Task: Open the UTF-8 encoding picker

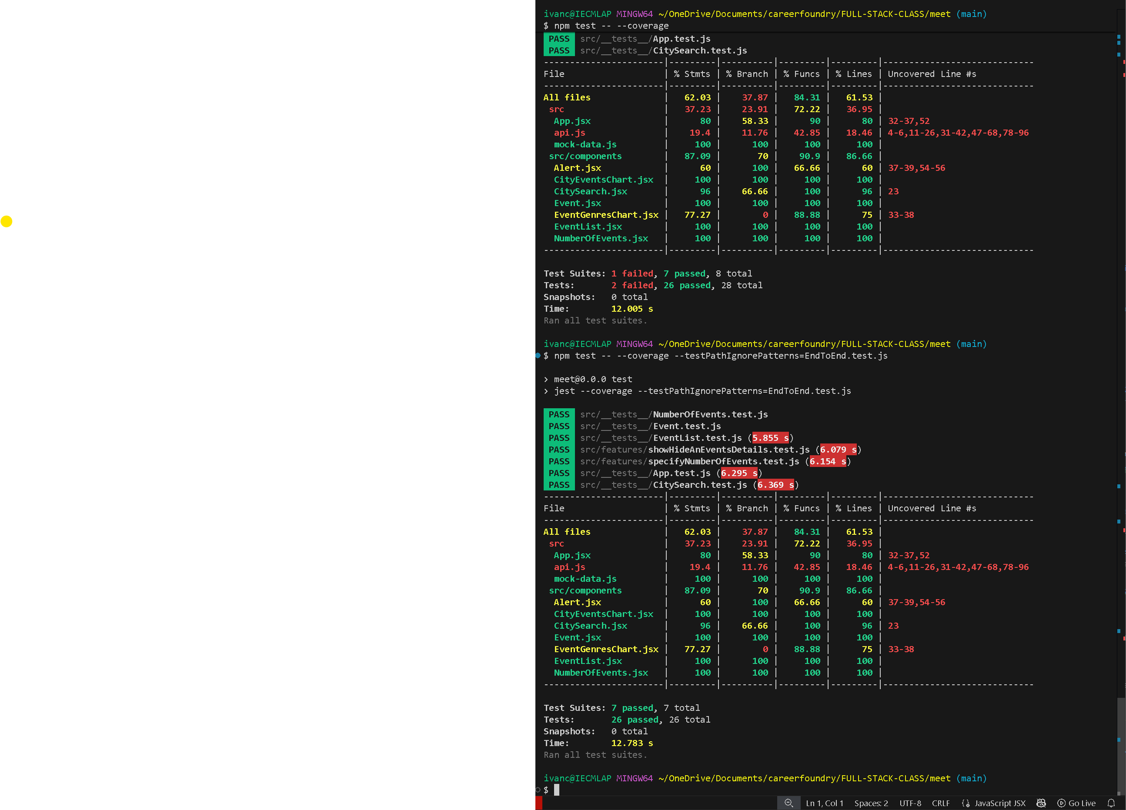Action: tap(910, 803)
